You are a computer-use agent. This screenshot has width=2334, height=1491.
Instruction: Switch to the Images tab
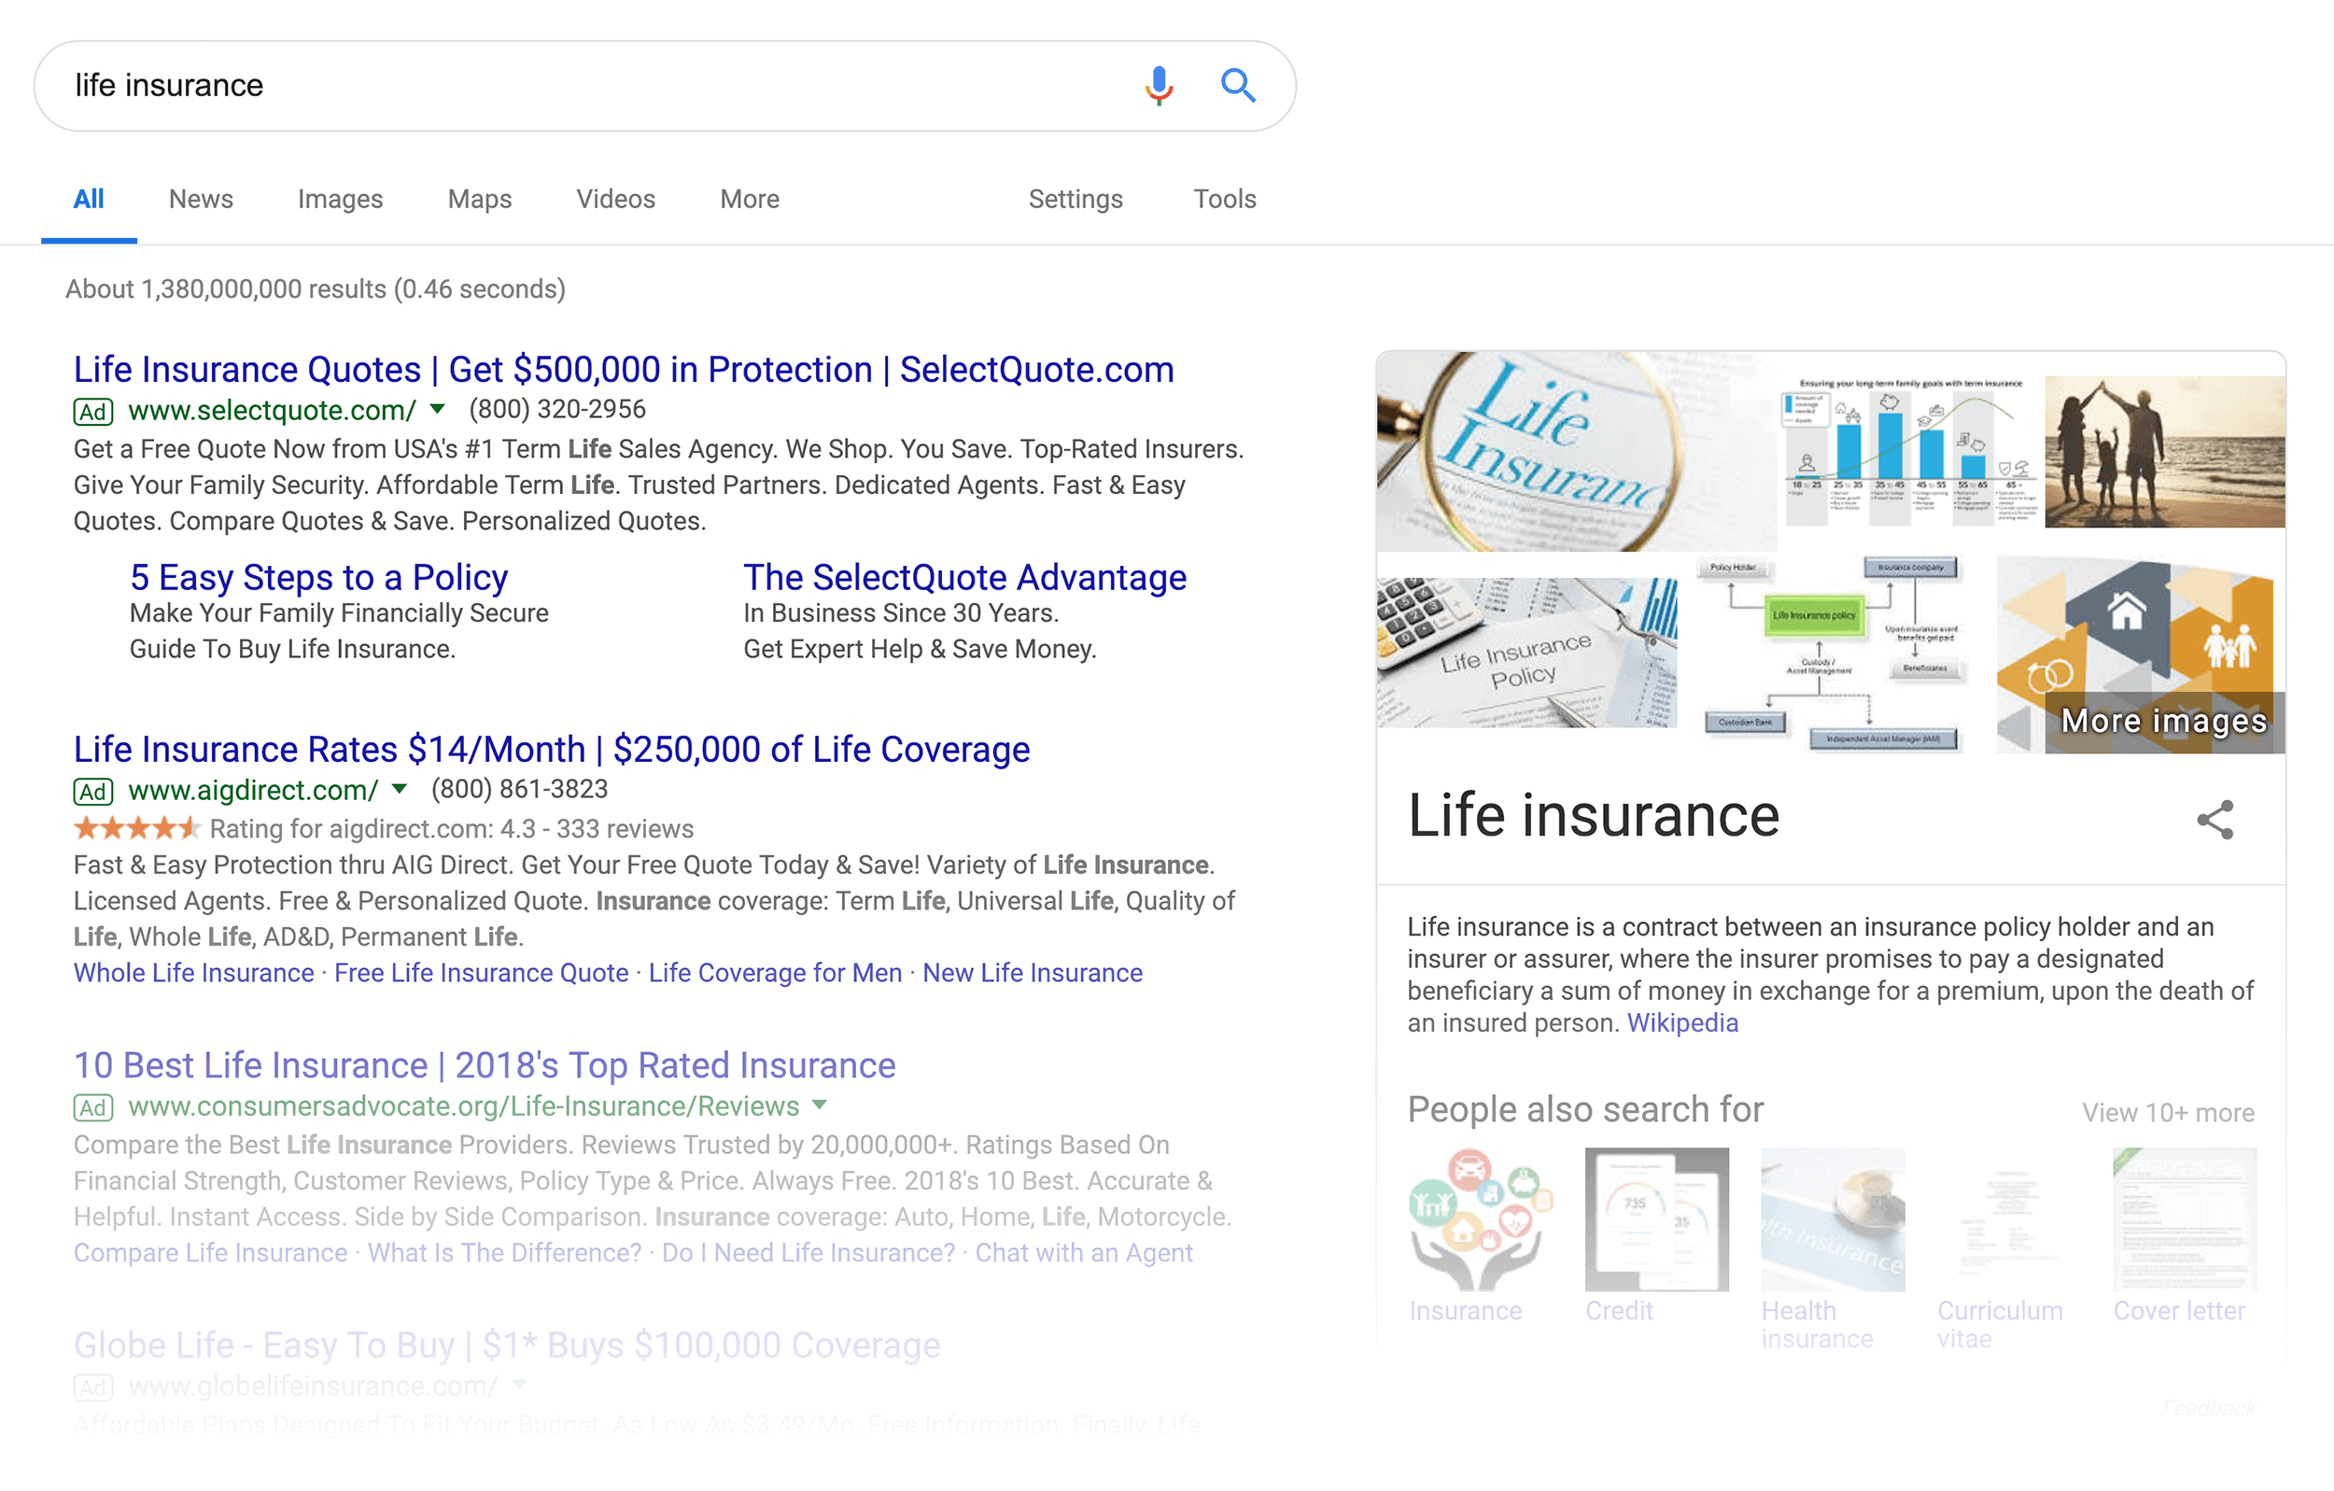[x=340, y=199]
